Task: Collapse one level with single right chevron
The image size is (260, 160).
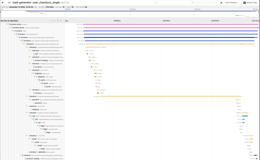Action: 55,21
